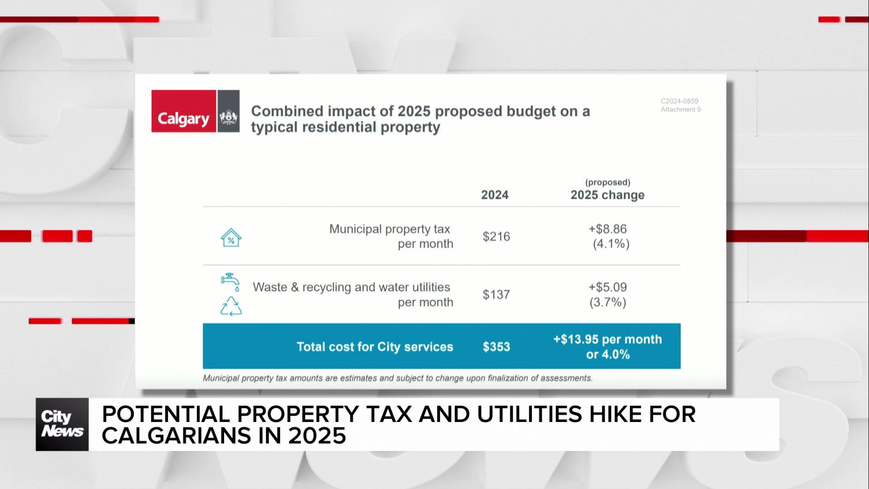Screen dimensions: 869x489
Task: Click the recycling arrows icon
Action: (231, 307)
